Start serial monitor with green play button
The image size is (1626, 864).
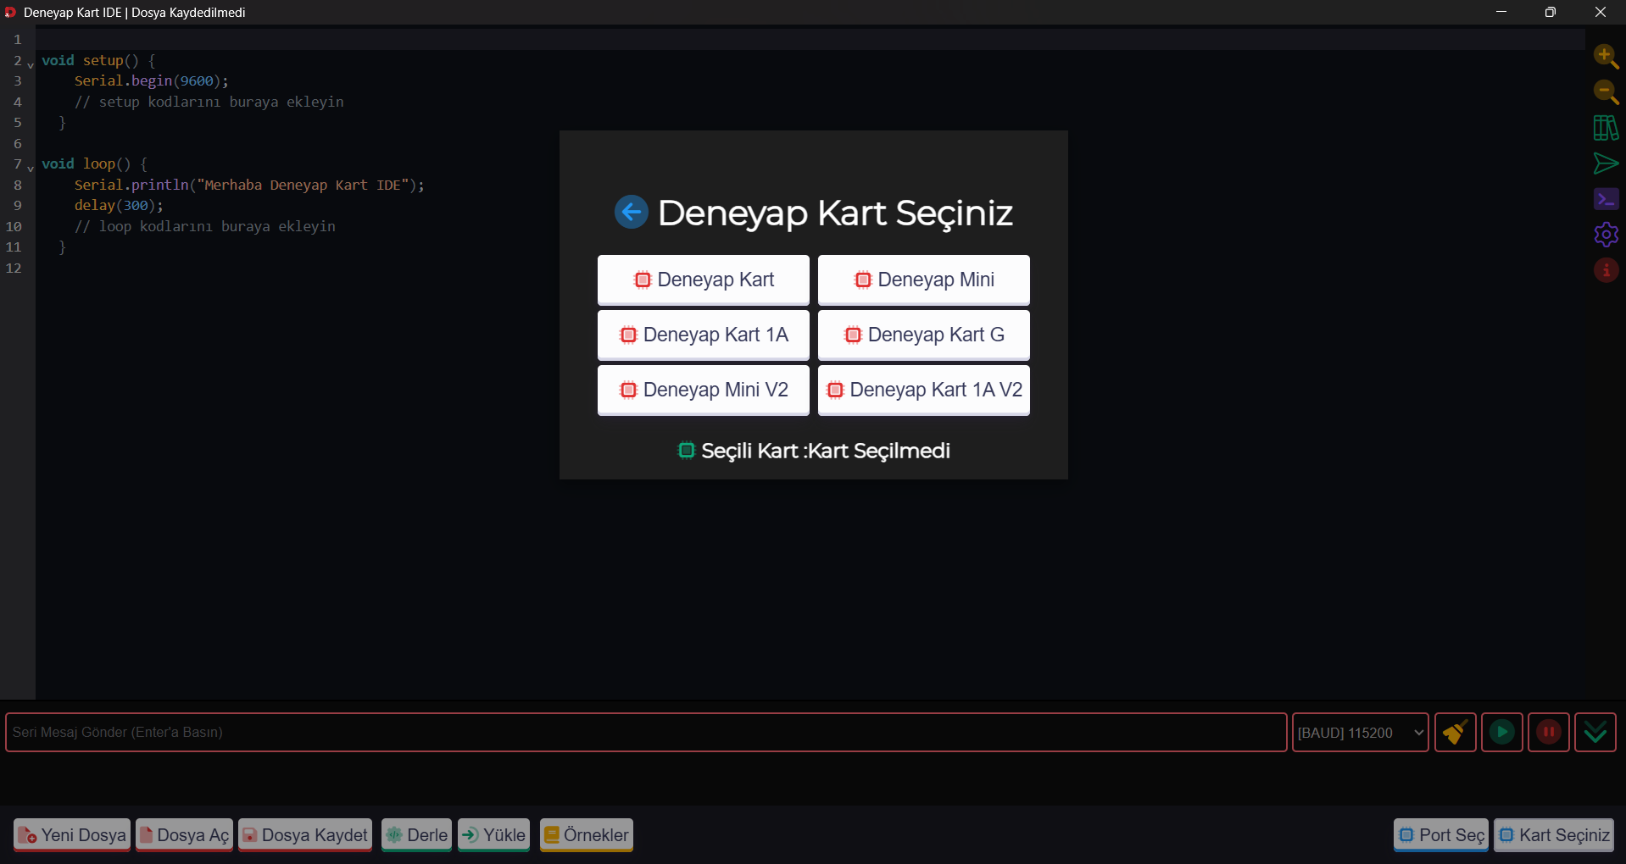pyautogui.click(x=1501, y=732)
